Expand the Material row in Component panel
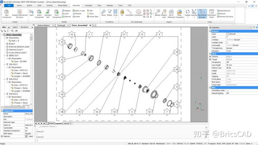The image size is (258, 145). click(2, 136)
